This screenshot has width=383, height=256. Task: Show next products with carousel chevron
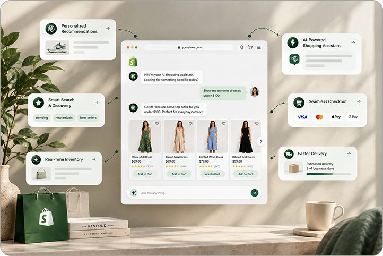(261, 141)
